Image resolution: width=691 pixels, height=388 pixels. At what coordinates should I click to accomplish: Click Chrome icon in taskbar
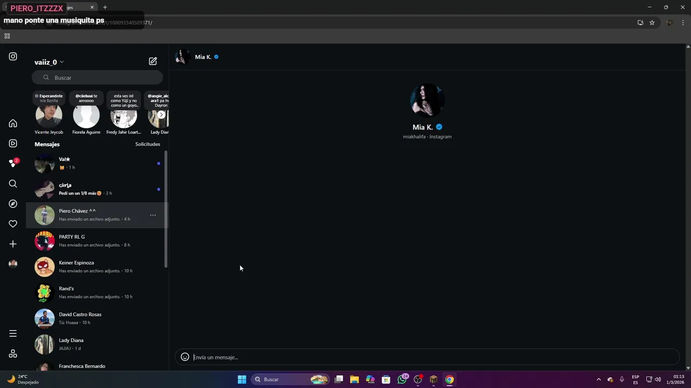(449, 379)
